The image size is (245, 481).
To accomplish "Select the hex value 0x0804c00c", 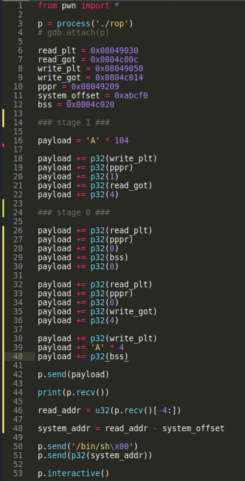I will (x=114, y=59).
